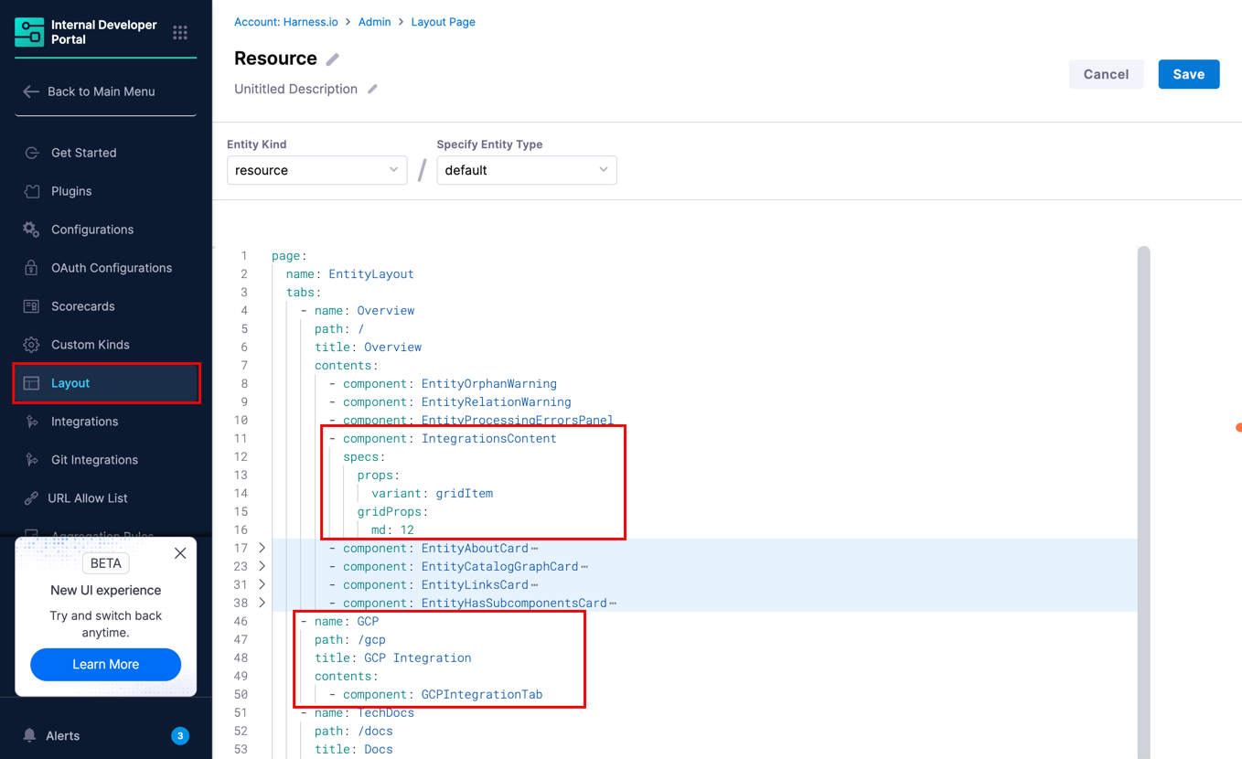
Task: Click the "path: /docs" line
Action: click(354, 732)
